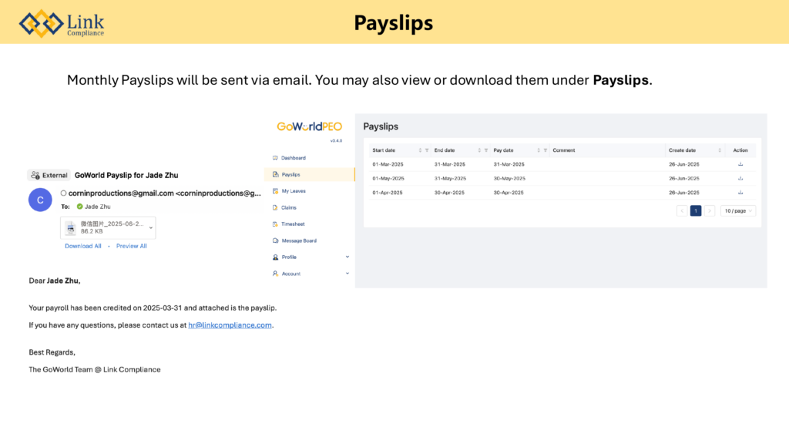Download the 01-Mar-2025 payslip

(740, 164)
